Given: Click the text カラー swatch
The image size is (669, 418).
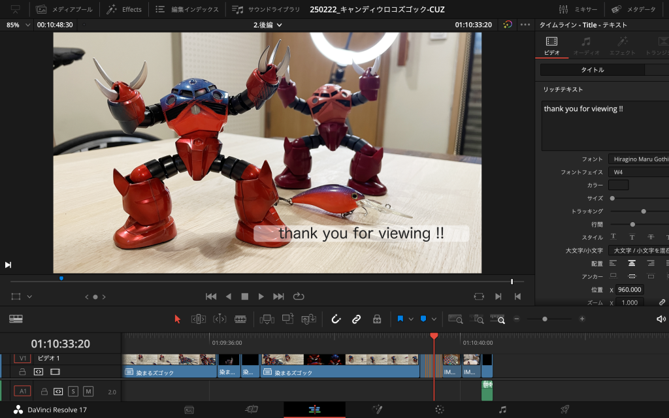Looking at the screenshot, I should coord(618,185).
